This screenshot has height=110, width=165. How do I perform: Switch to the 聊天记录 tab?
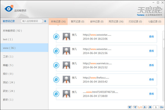tap(78, 21)
